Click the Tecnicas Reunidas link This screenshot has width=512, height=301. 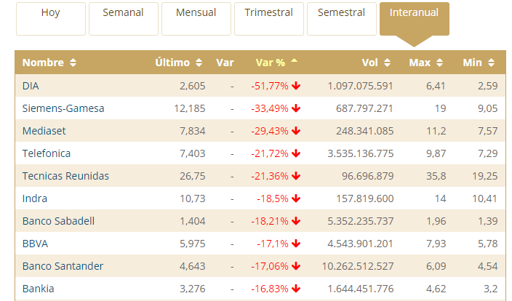(x=65, y=176)
